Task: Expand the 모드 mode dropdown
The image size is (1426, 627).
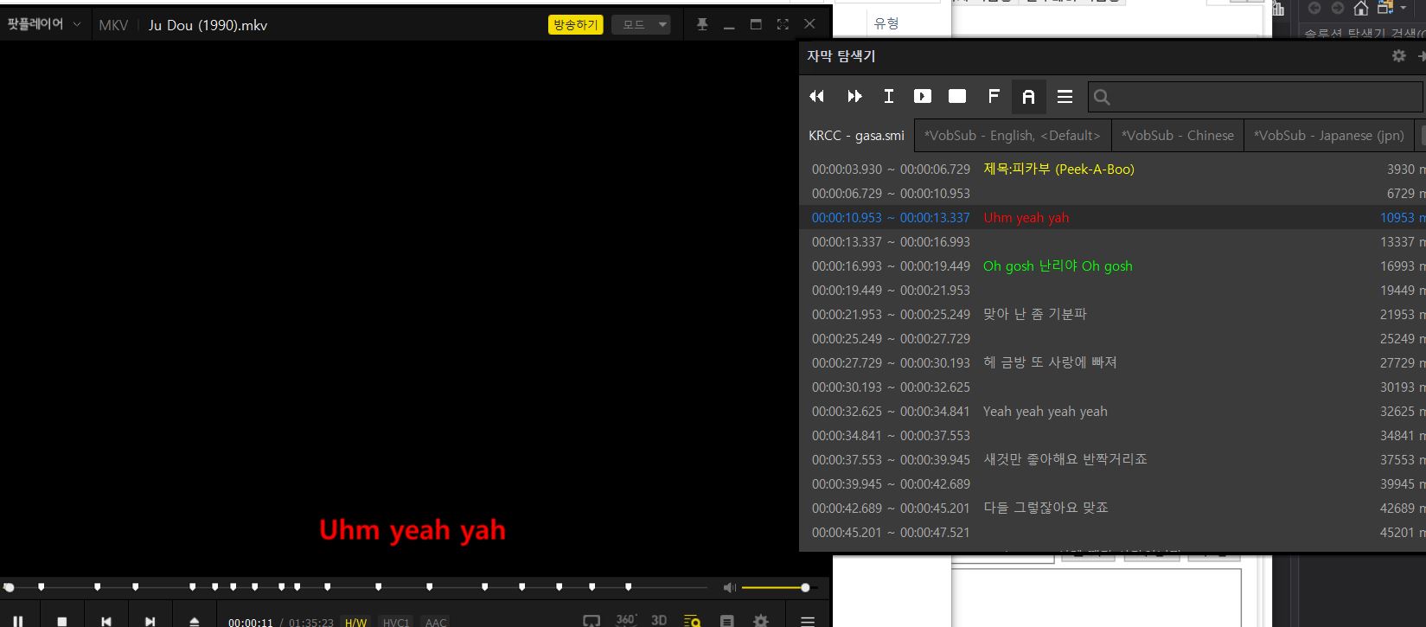Action: (x=641, y=25)
